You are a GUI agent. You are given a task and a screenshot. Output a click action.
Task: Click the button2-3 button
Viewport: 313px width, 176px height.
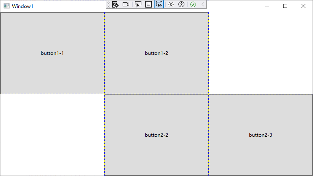click(x=260, y=135)
